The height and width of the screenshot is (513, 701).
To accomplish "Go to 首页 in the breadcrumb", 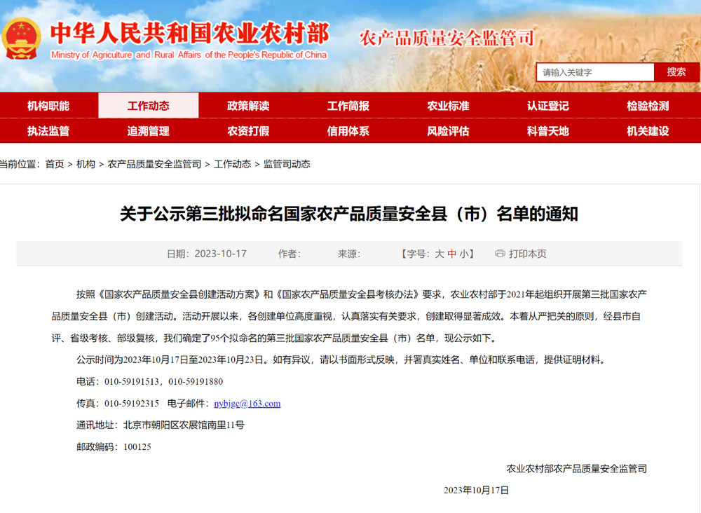I will 55,164.
